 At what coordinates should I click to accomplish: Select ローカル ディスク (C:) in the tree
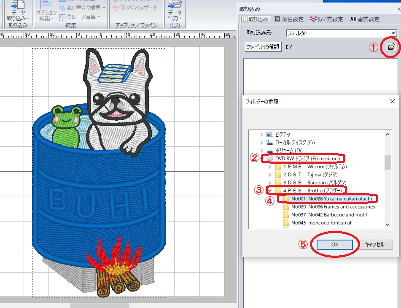291,143
